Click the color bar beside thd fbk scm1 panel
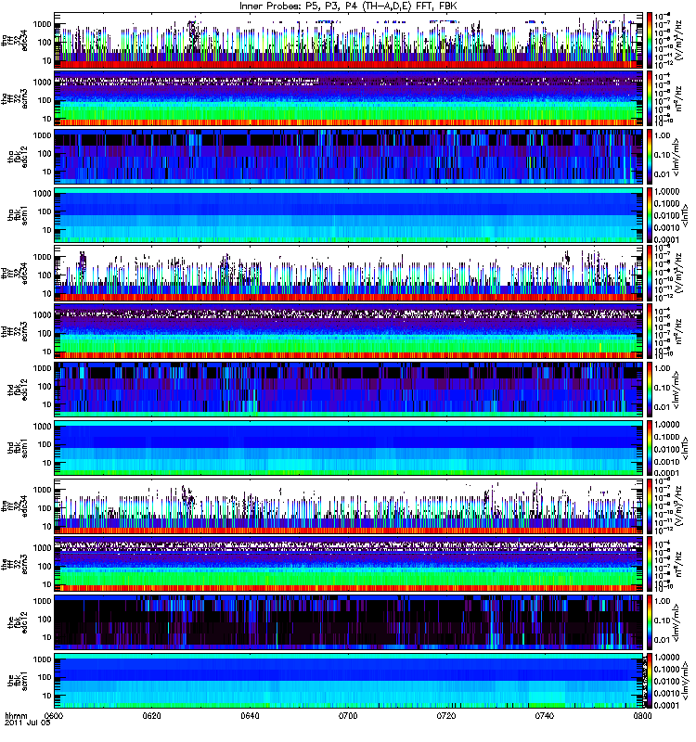The width and height of the screenshot is (696, 742). click(x=650, y=448)
